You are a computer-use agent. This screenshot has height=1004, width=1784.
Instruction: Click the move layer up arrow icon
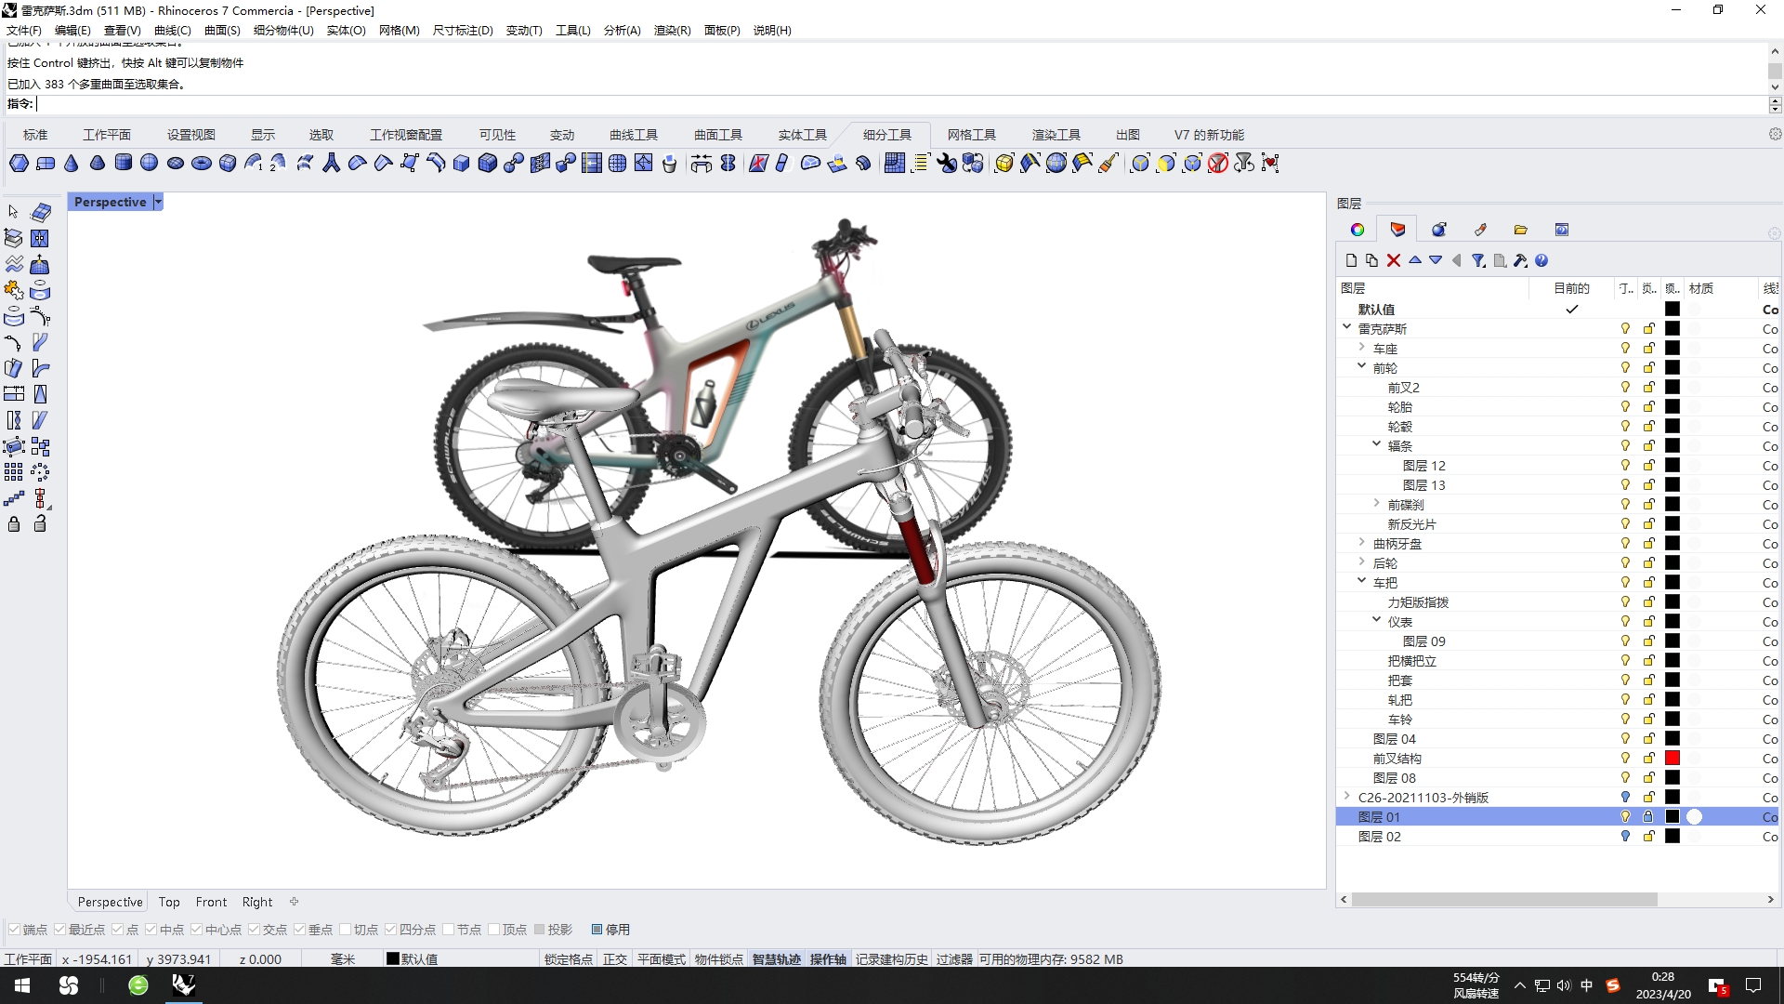[x=1415, y=260]
